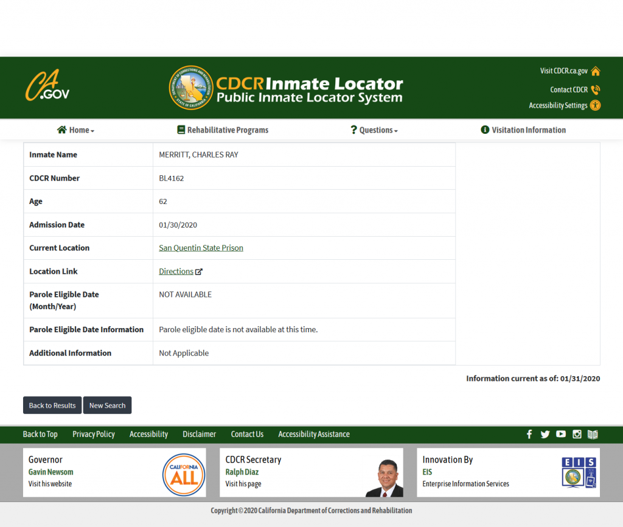This screenshot has height=527, width=623.
Task: Open the Rehabilitative Programs menu item
Action: pyautogui.click(x=223, y=130)
